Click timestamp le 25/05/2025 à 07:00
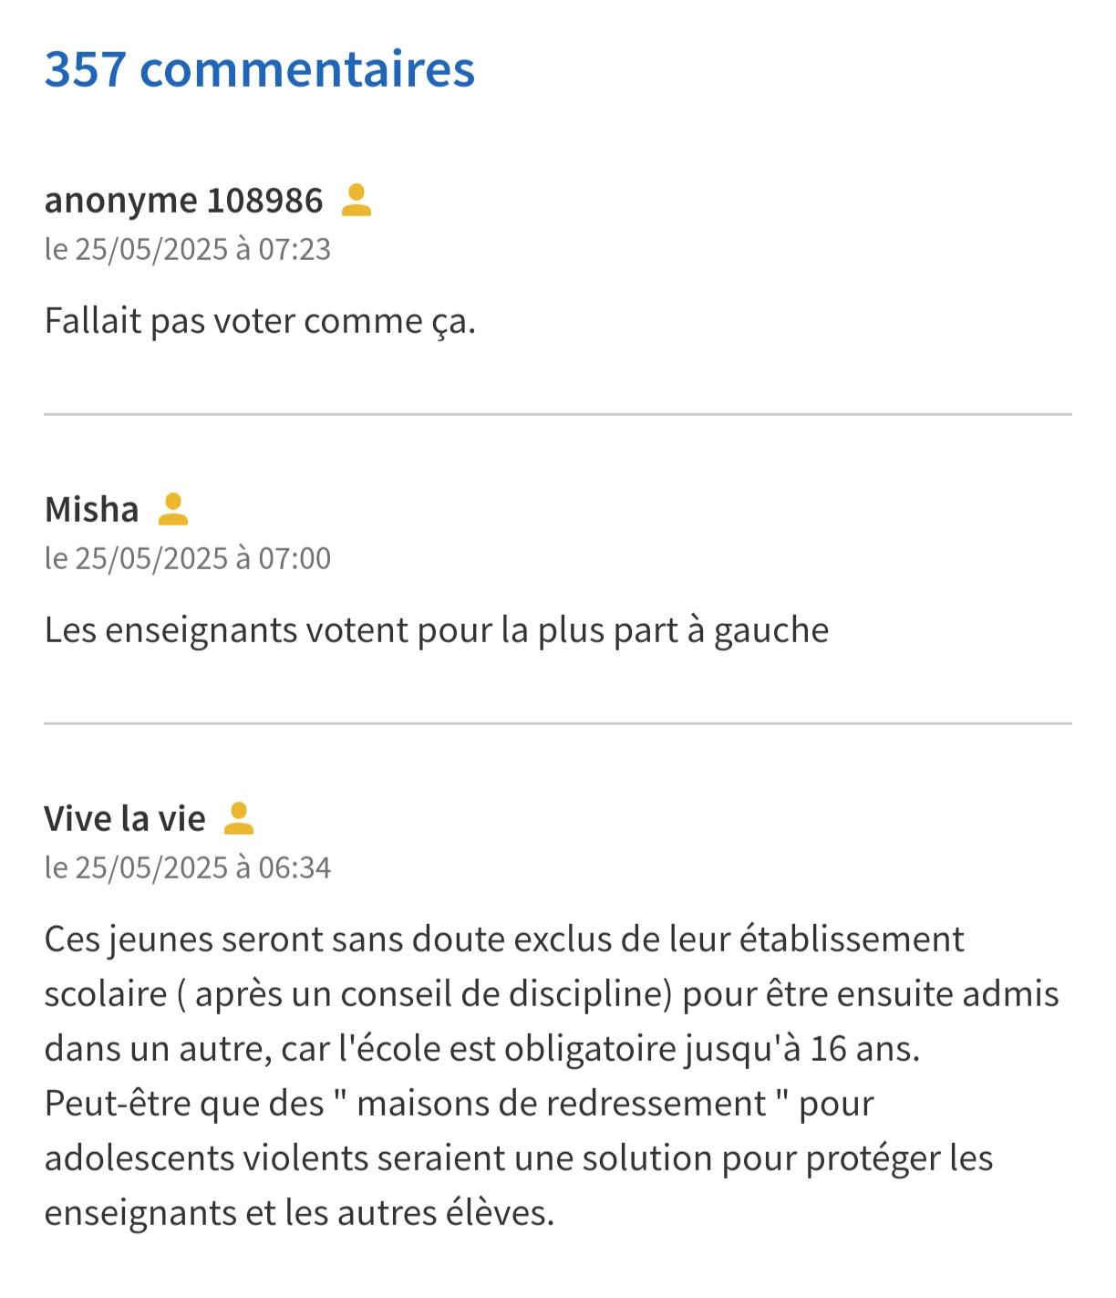 (188, 558)
